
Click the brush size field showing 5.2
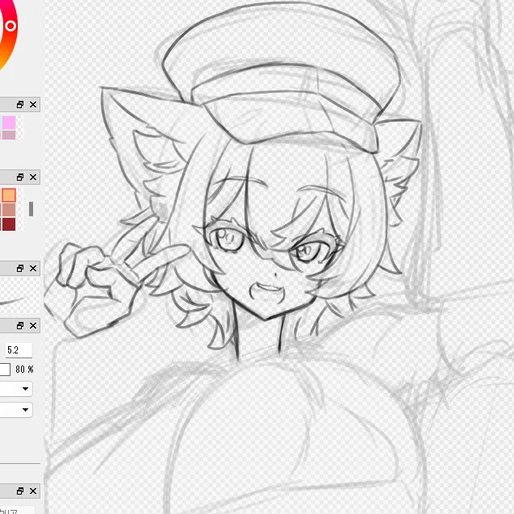pos(19,350)
